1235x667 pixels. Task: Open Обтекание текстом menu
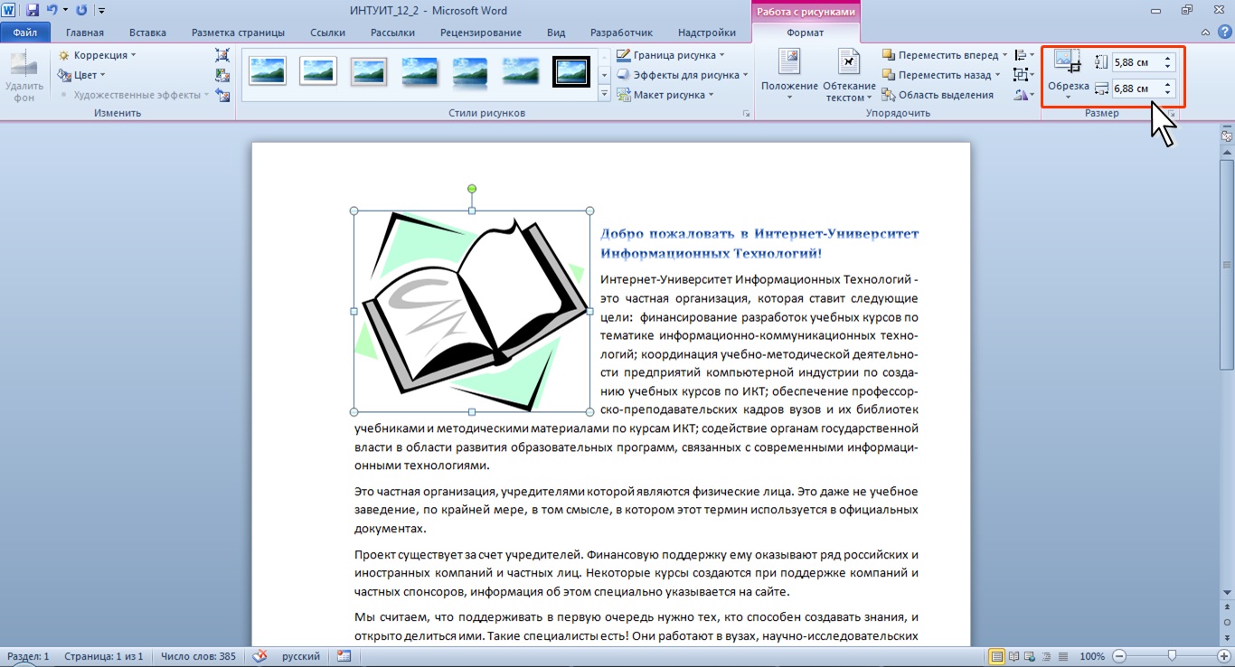tap(849, 75)
